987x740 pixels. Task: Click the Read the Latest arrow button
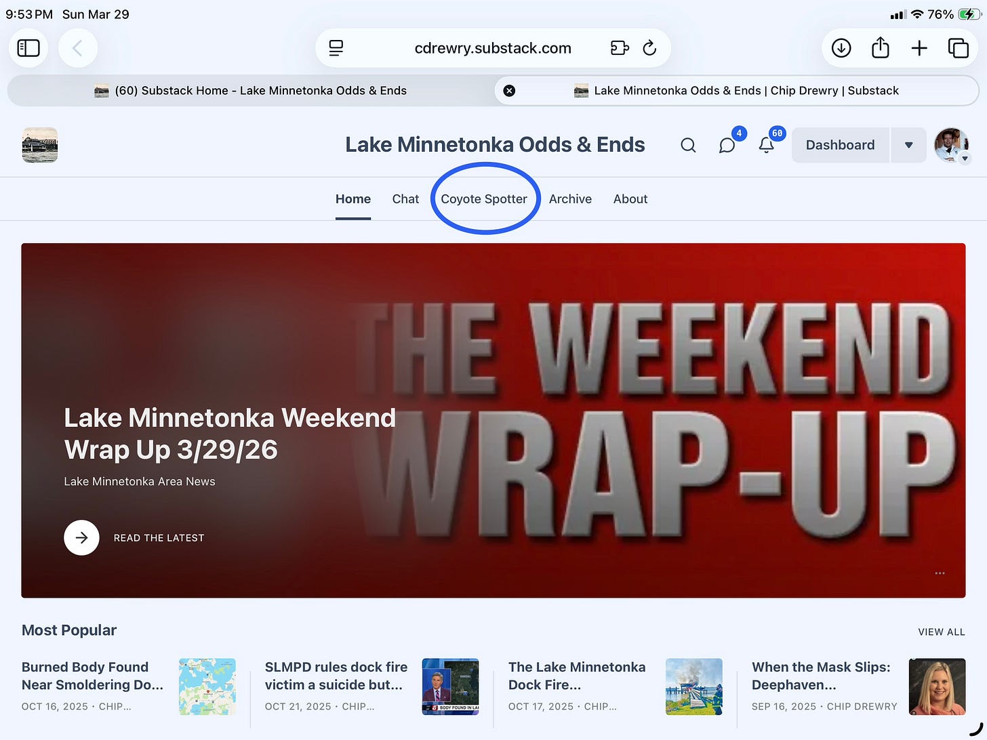pos(81,537)
